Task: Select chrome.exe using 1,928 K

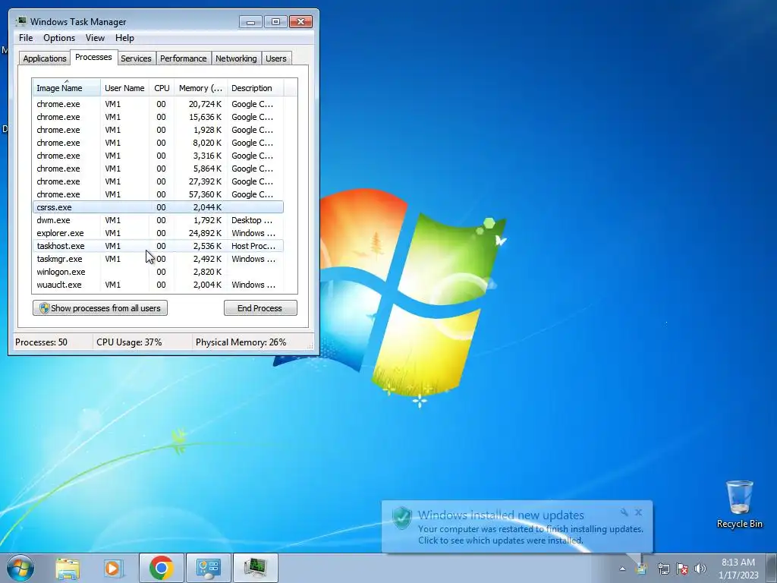Action: coord(158,130)
